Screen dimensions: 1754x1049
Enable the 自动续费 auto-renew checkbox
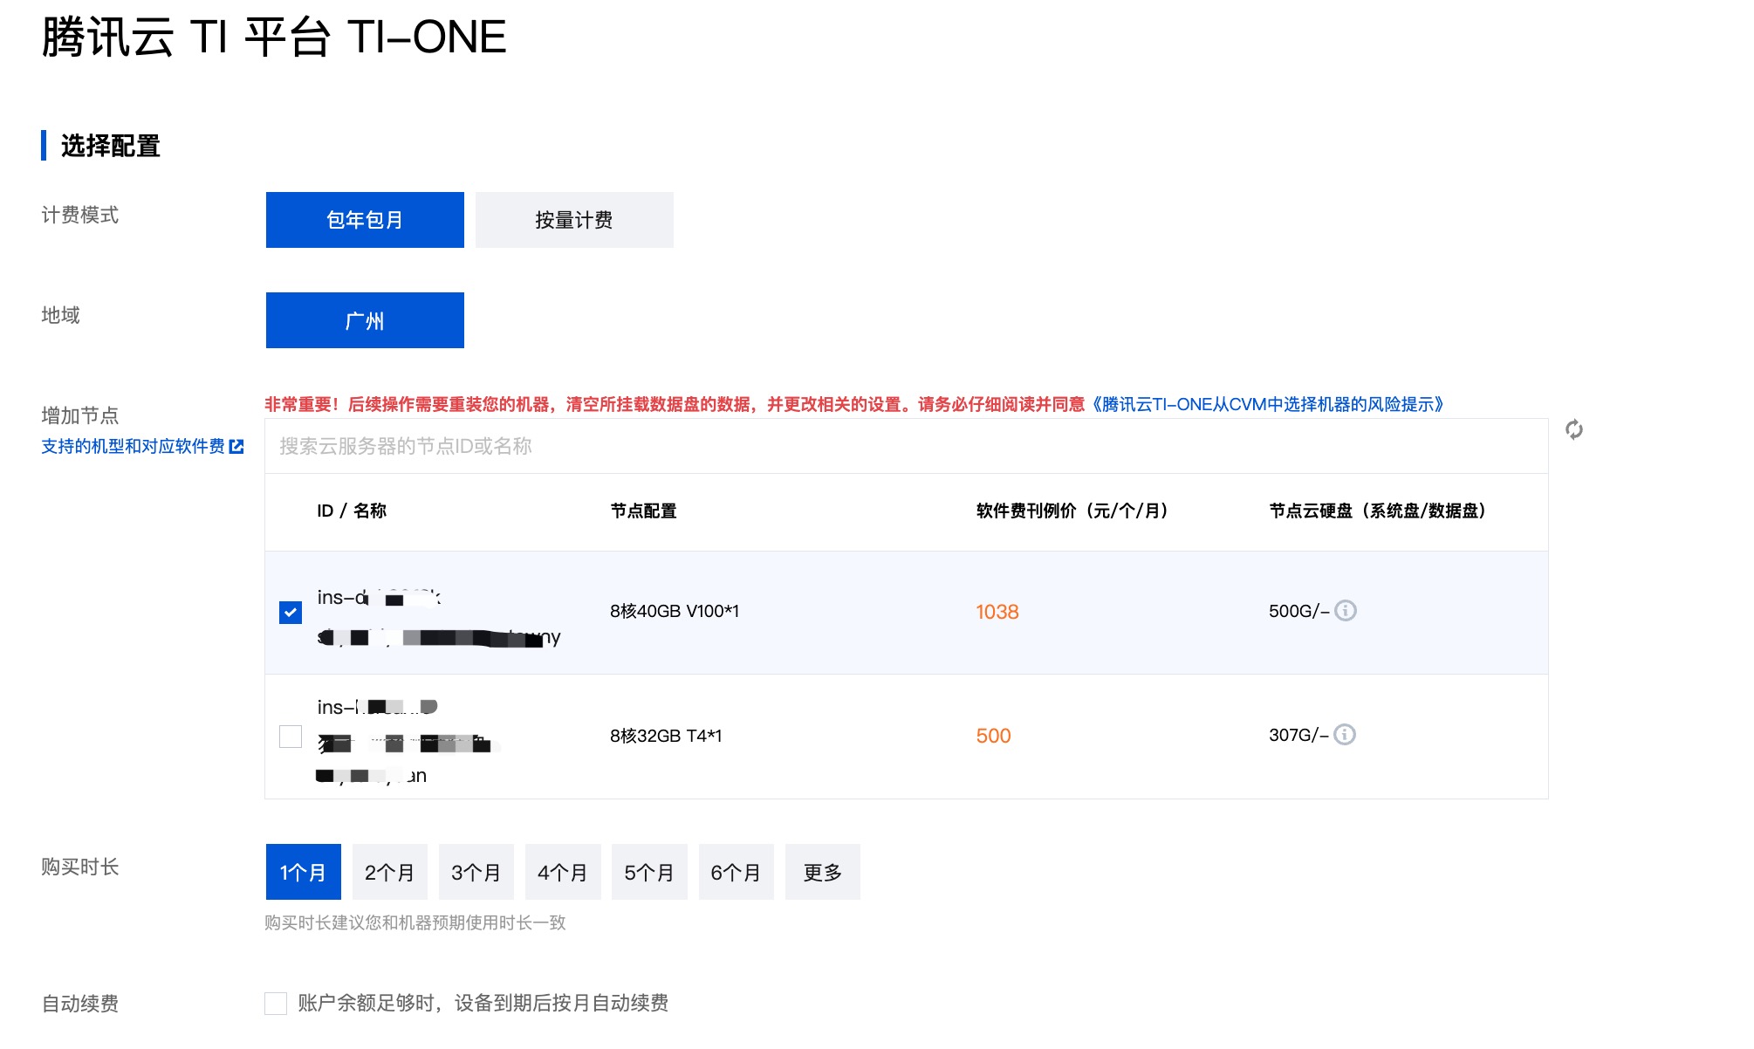point(276,1004)
